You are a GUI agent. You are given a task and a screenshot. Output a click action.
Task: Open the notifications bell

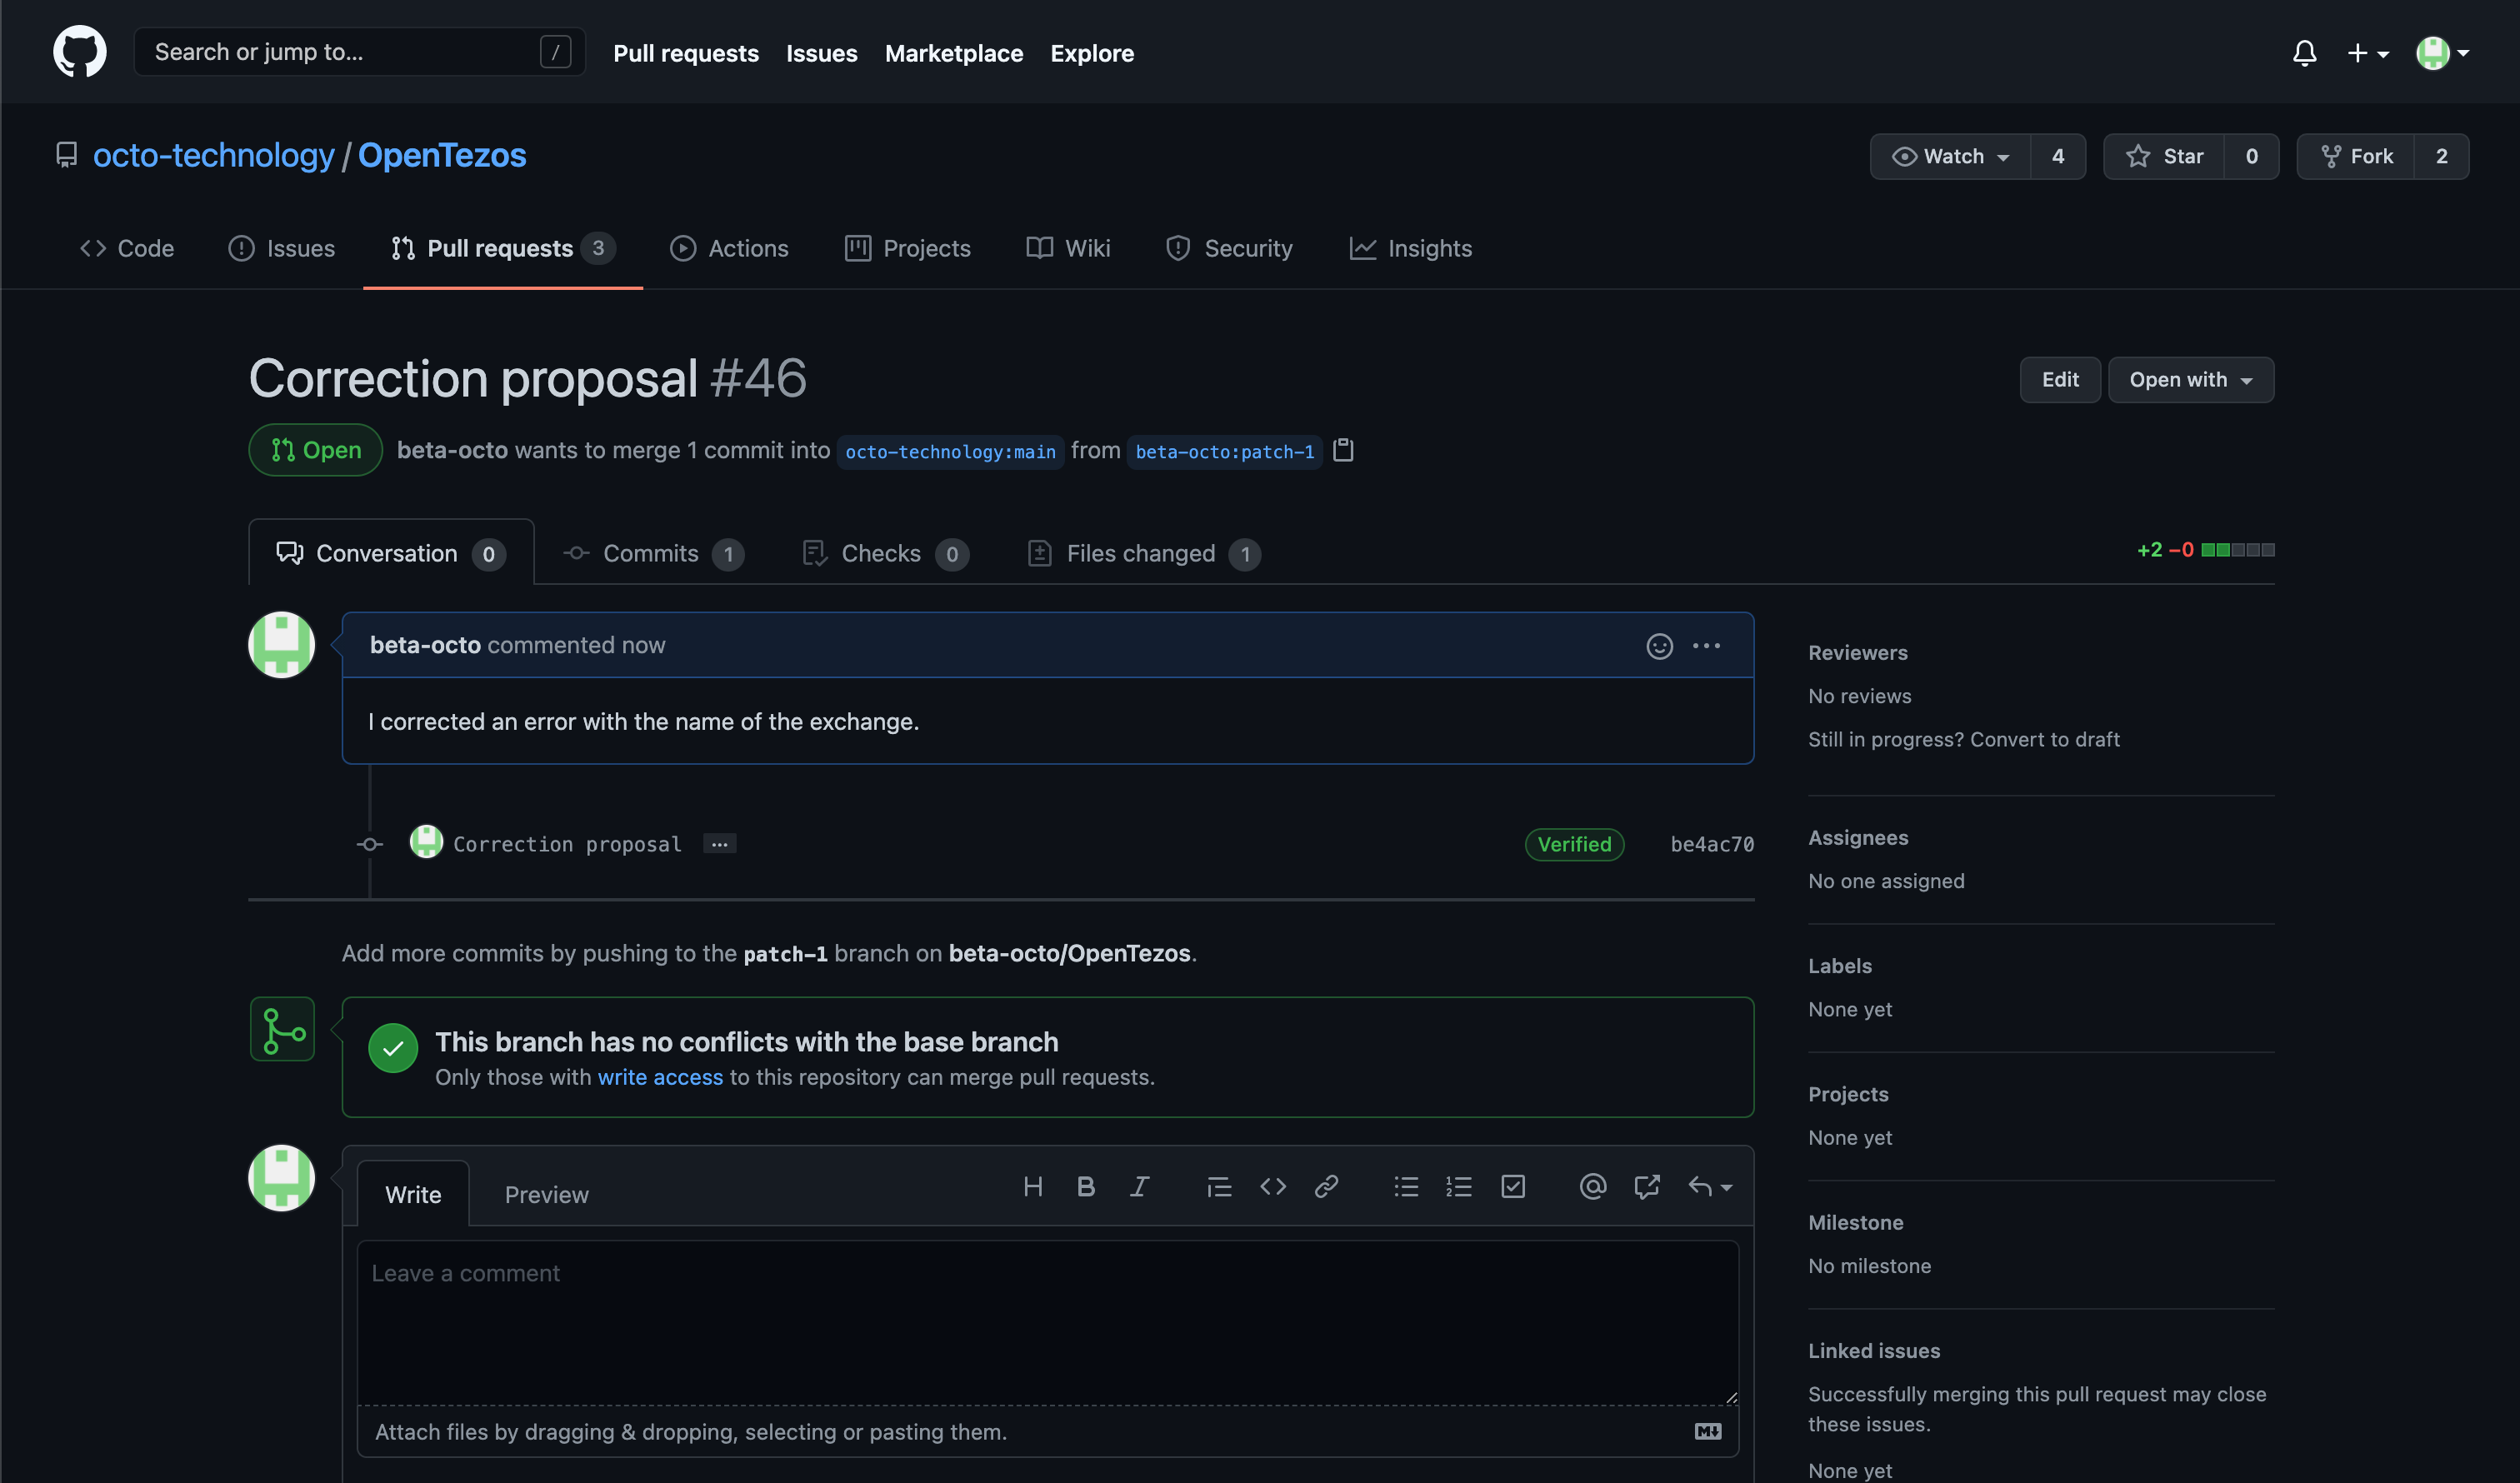(2304, 53)
